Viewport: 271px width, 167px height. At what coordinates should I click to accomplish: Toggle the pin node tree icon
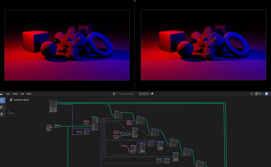coord(152,94)
